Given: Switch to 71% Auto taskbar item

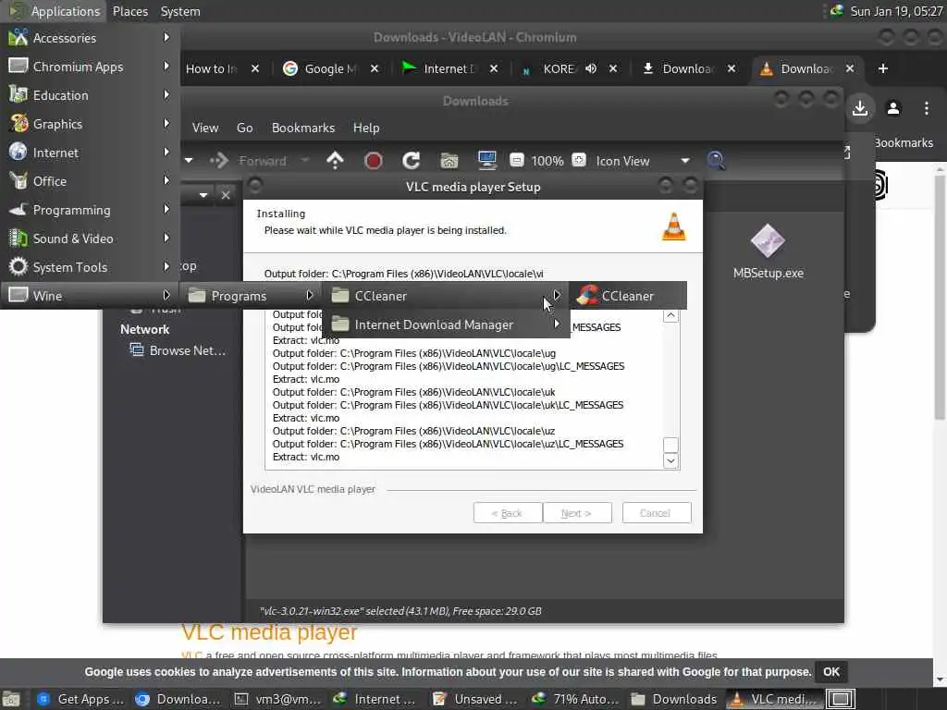Looking at the screenshot, I should pos(575,699).
